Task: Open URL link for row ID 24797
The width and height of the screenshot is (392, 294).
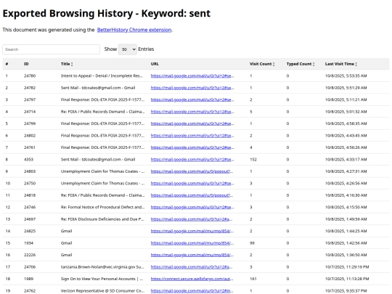Action: pos(192,99)
